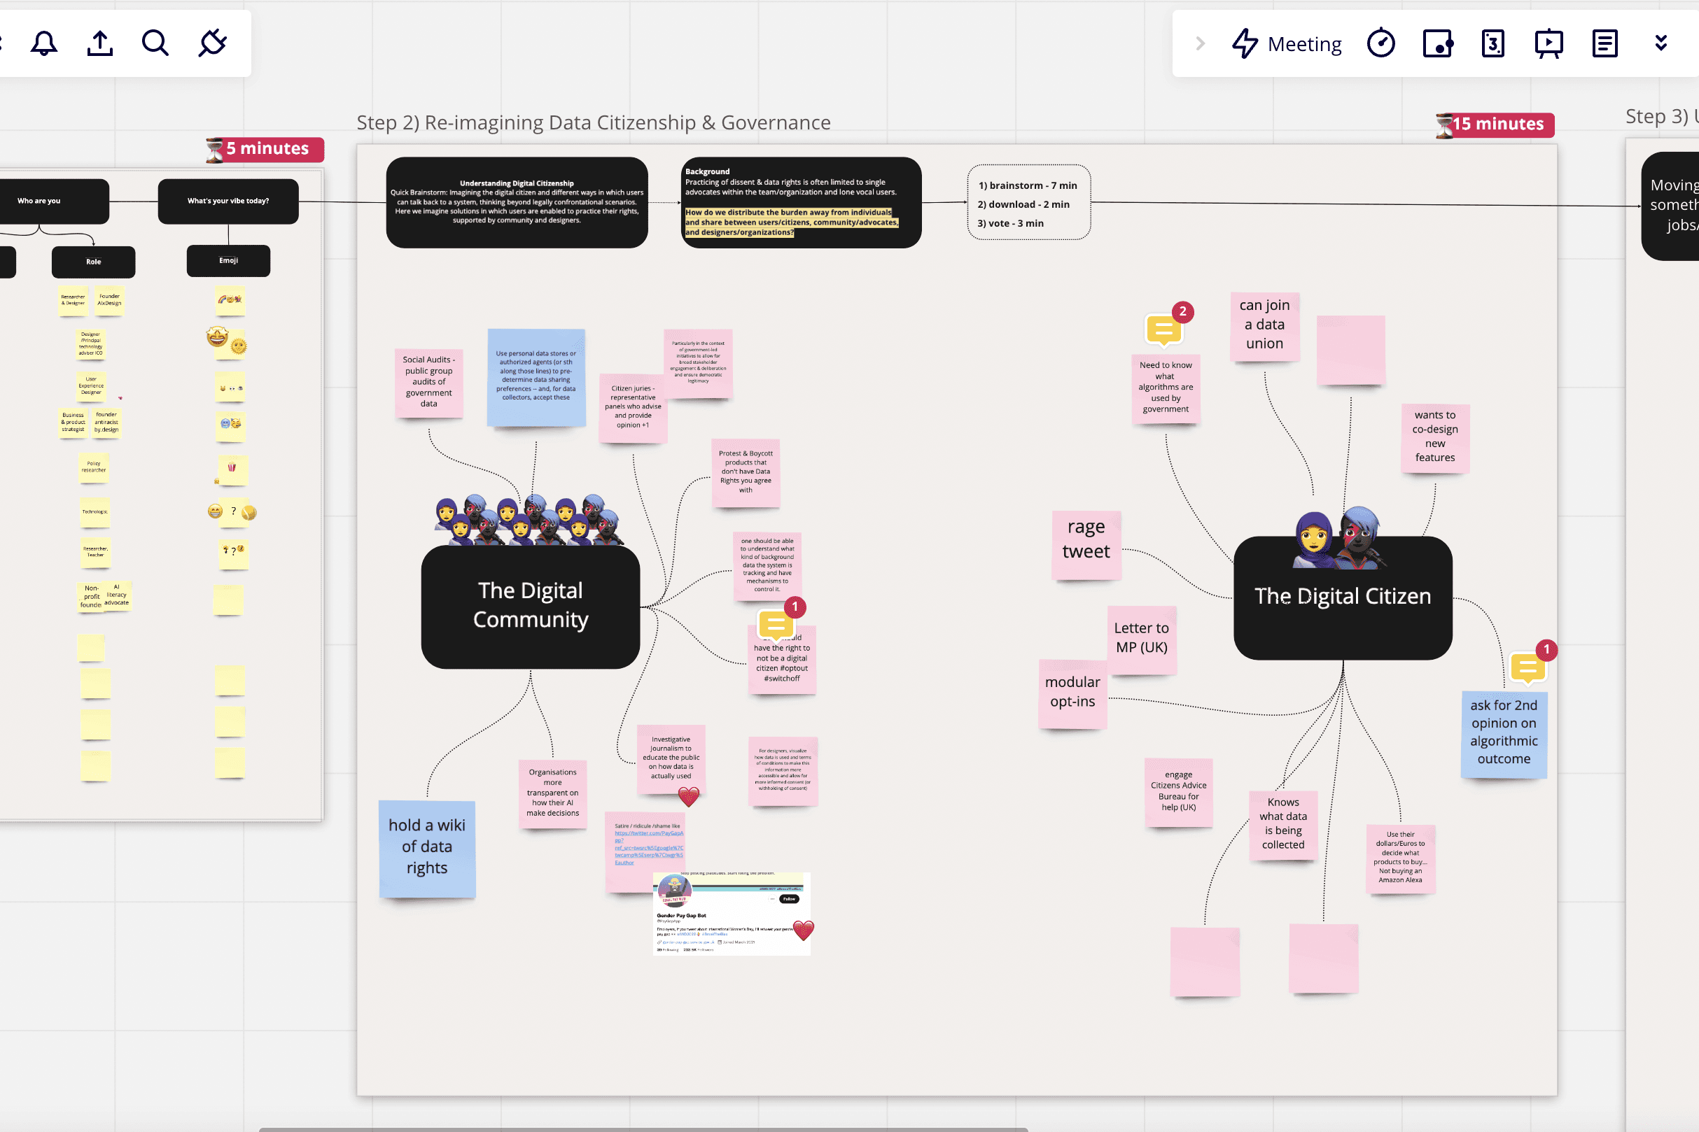Start presentation mode icon

1548,44
